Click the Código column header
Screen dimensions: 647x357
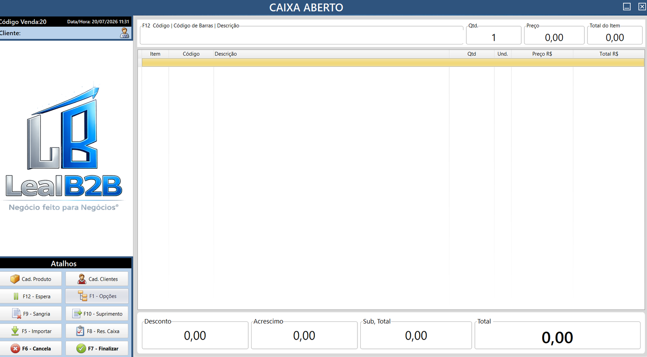(191, 54)
